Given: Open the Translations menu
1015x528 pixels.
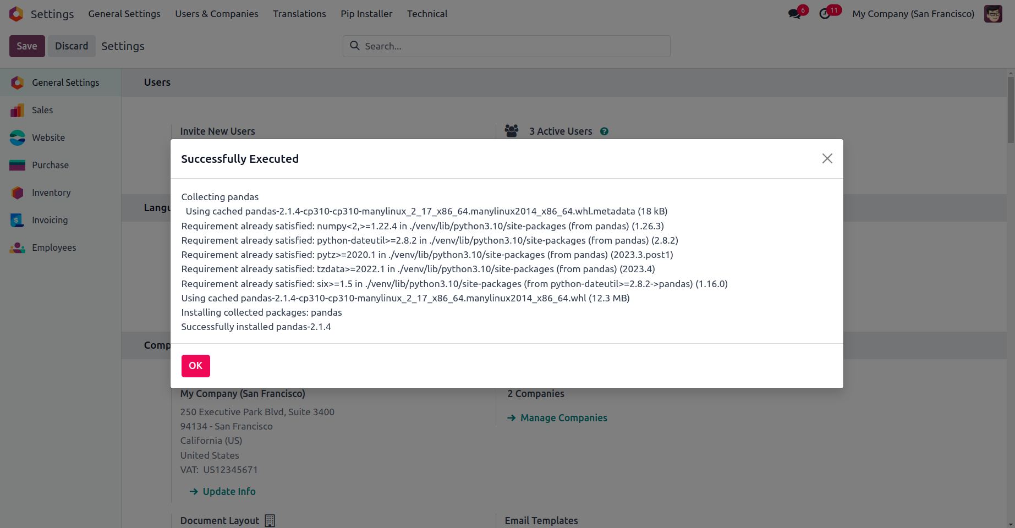Looking at the screenshot, I should click(299, 14).
